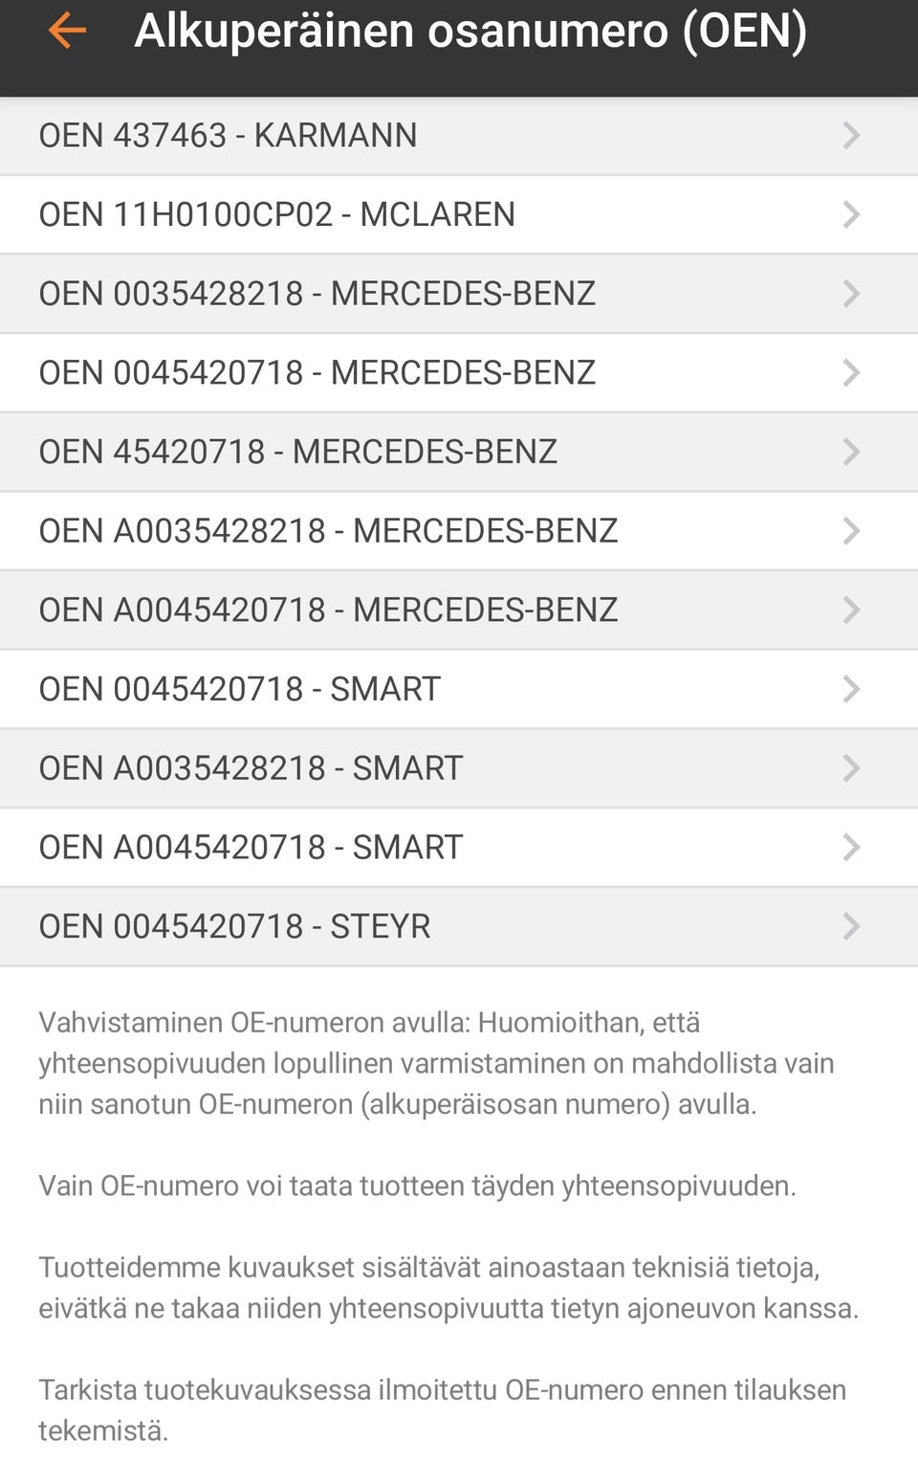918x1463 pixels.
Task: Tap the chevron on 0045420718 MERCEDES-BENZ row
Action: tap(851, 372)
